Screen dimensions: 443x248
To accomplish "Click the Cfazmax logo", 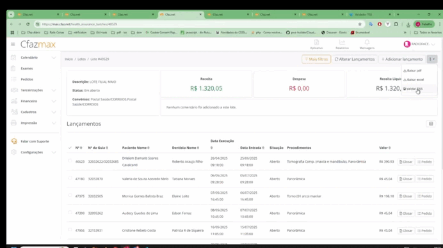I will (x=38, y=44).
